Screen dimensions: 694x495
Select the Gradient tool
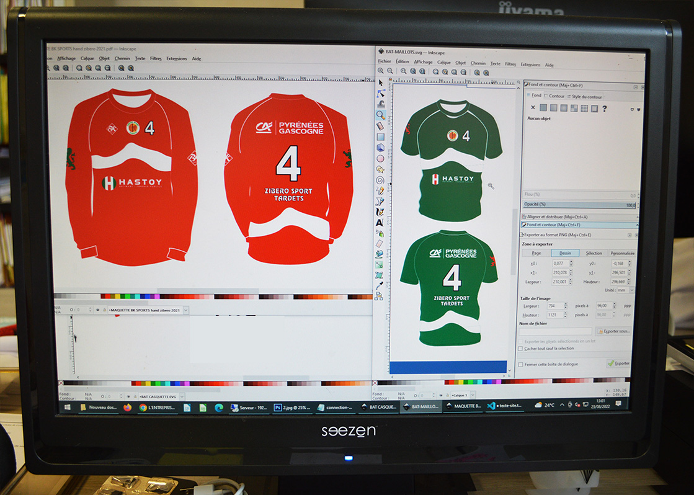tap(380, 265)
